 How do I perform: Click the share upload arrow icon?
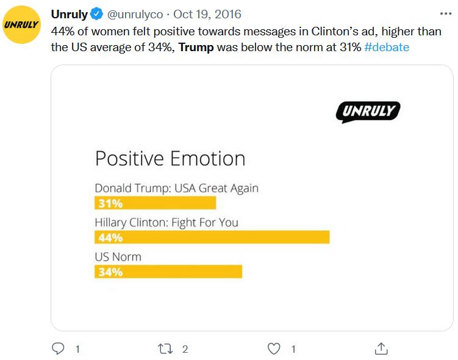pos(381,348)
